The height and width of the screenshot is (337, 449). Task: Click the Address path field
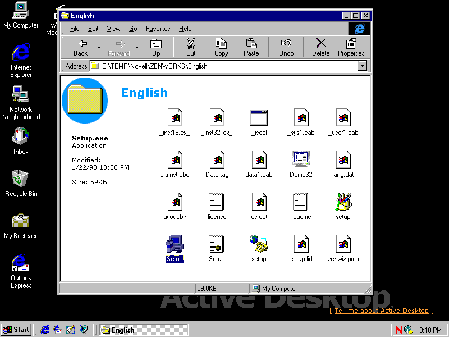224,66
